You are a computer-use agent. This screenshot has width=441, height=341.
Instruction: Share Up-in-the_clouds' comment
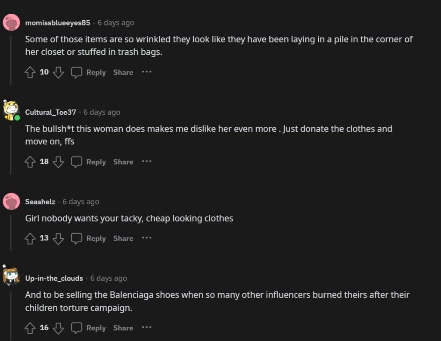coord(123,328)
